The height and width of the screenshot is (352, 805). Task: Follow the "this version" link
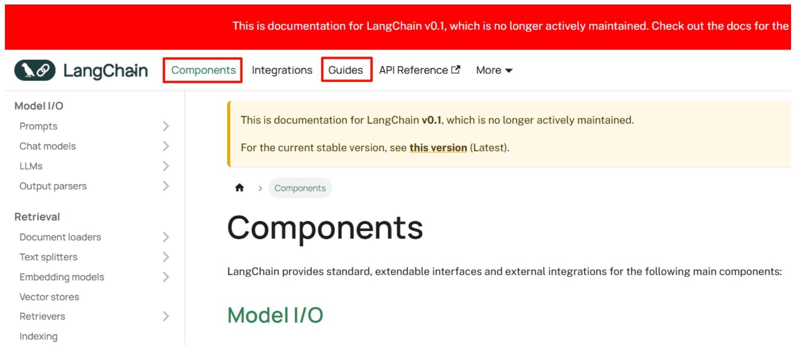[438, 148]
